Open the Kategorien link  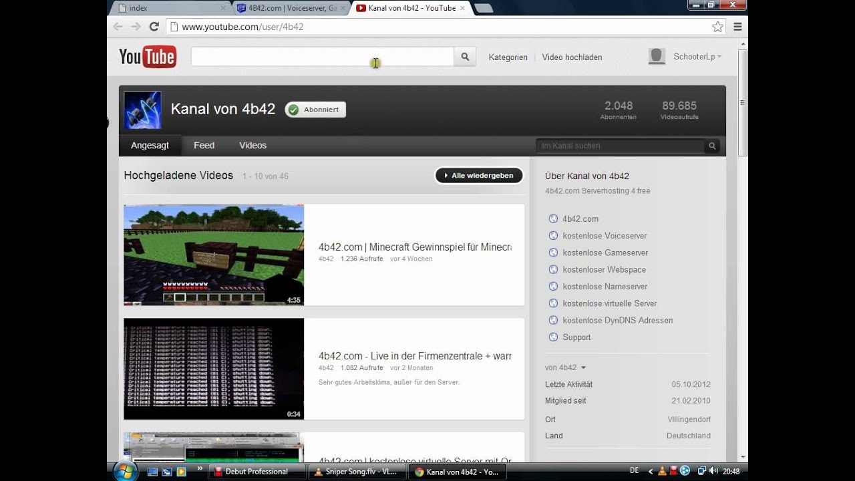pos(508,57)
